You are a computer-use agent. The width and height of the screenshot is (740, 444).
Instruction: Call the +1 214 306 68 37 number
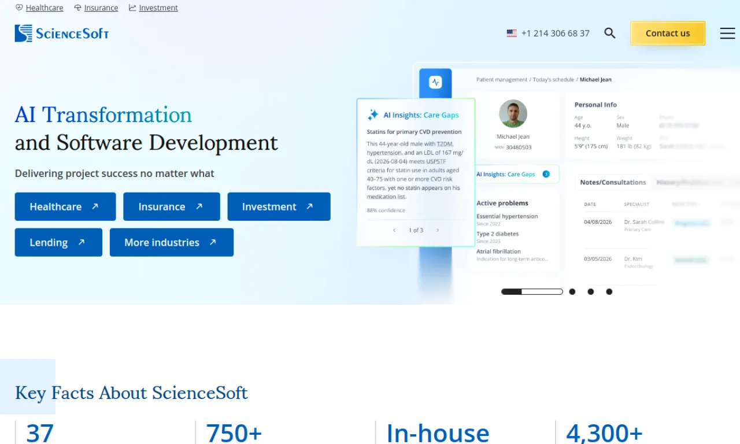pos(556,34)
